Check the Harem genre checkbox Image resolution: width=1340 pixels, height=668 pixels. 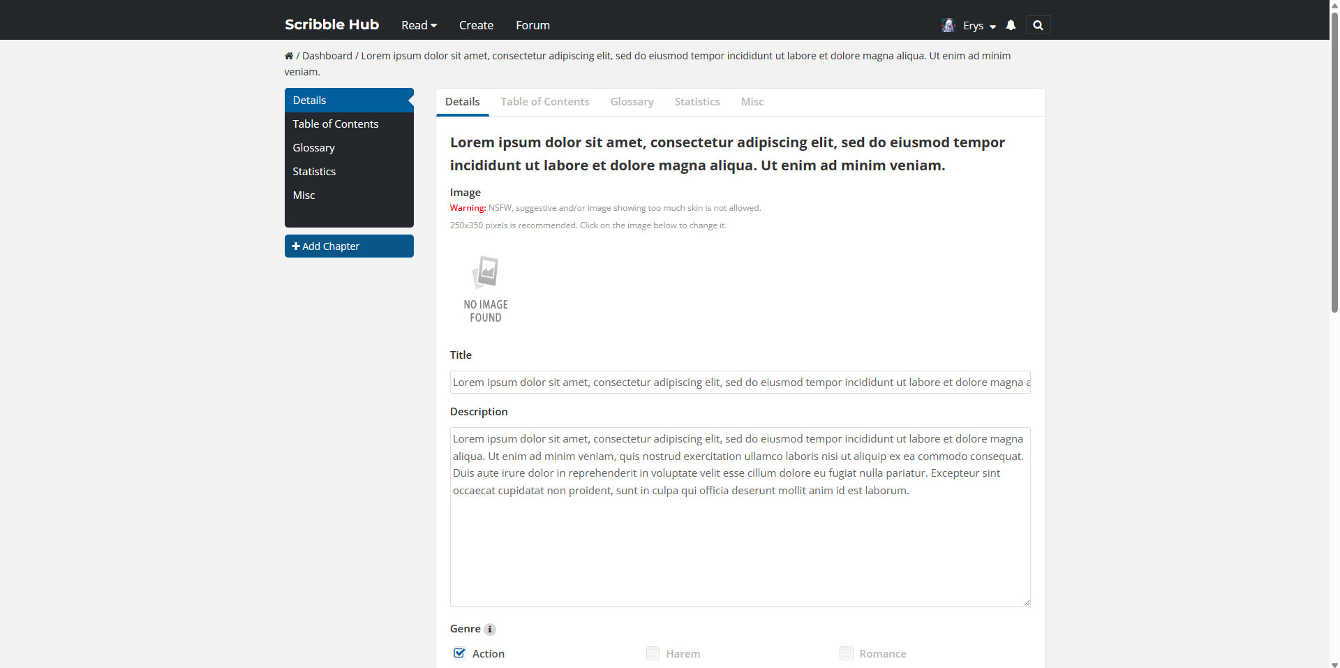[653, 653]
